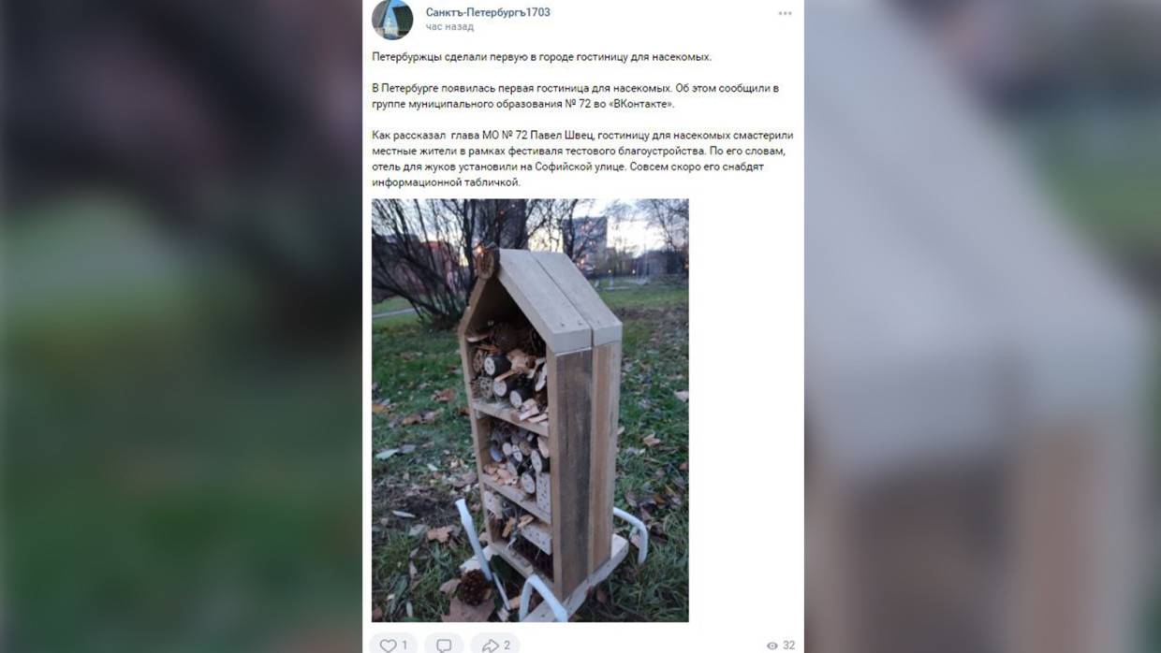The image size is (1161, 653).
Task: Open comments via the speech bubble icon
Action: [x=444, y=646]
